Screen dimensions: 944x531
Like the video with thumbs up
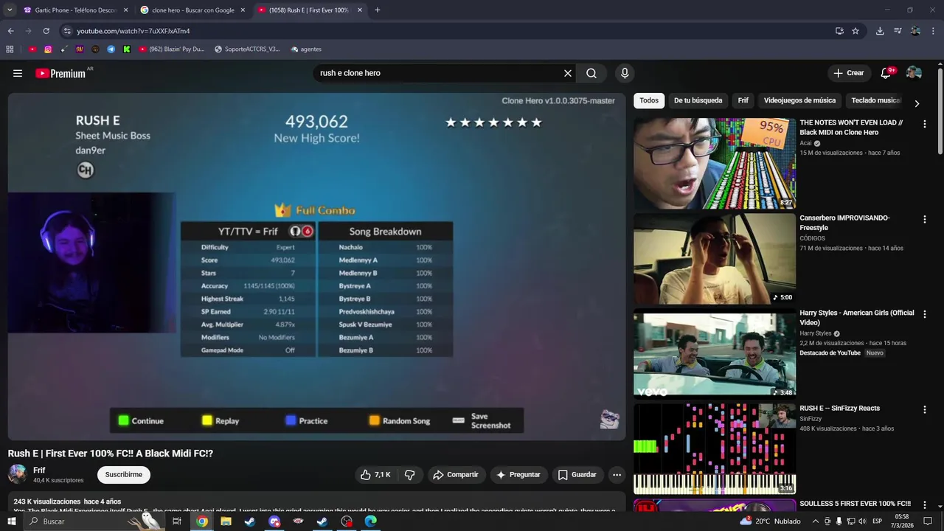click(376, 475)
